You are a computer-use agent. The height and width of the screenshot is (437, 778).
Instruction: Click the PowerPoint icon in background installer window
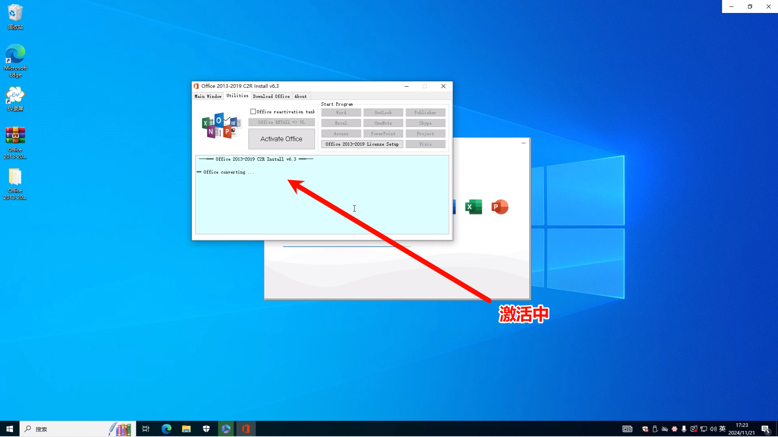tap(500, 207)
